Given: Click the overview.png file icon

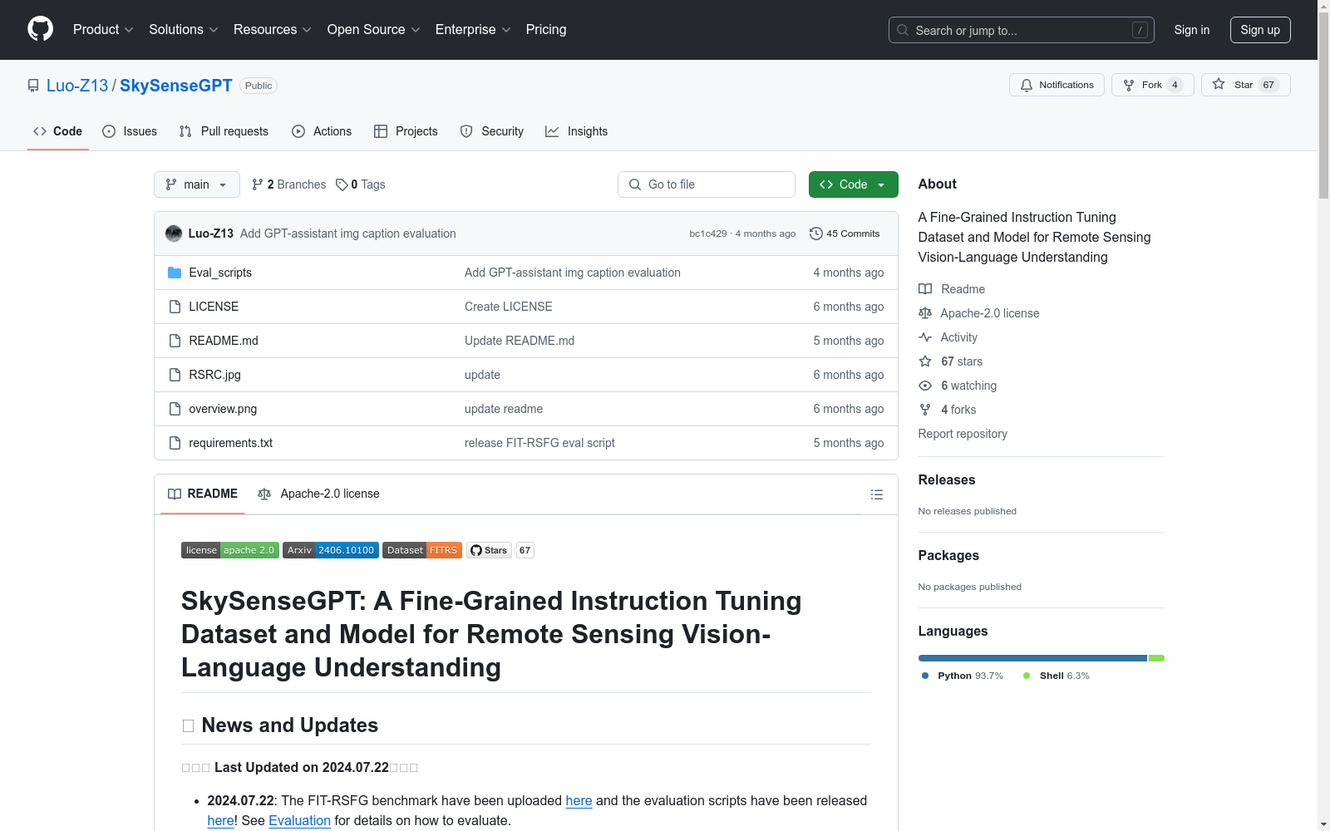Looking at the screenshot, I should [175, 409].
